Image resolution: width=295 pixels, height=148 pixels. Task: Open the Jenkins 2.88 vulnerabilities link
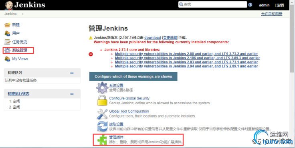pyautogui.click(x=186, y=54)
